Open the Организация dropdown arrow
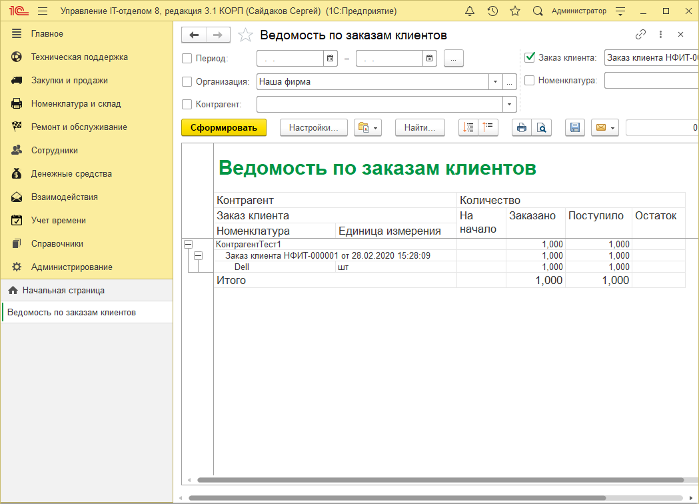 click(494, 82)
